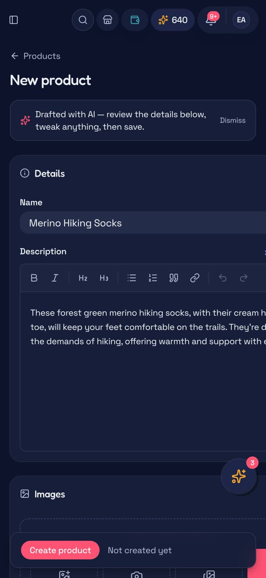This screenshot has width=266, height=578.
Task: Insert a block quote
Action: tap(174, 278)
